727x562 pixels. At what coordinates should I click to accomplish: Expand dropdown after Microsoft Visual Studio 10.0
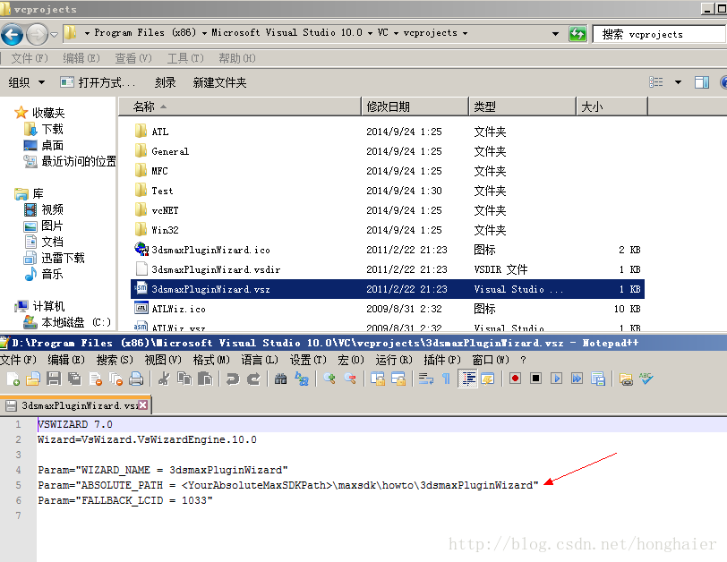point(370,33)
